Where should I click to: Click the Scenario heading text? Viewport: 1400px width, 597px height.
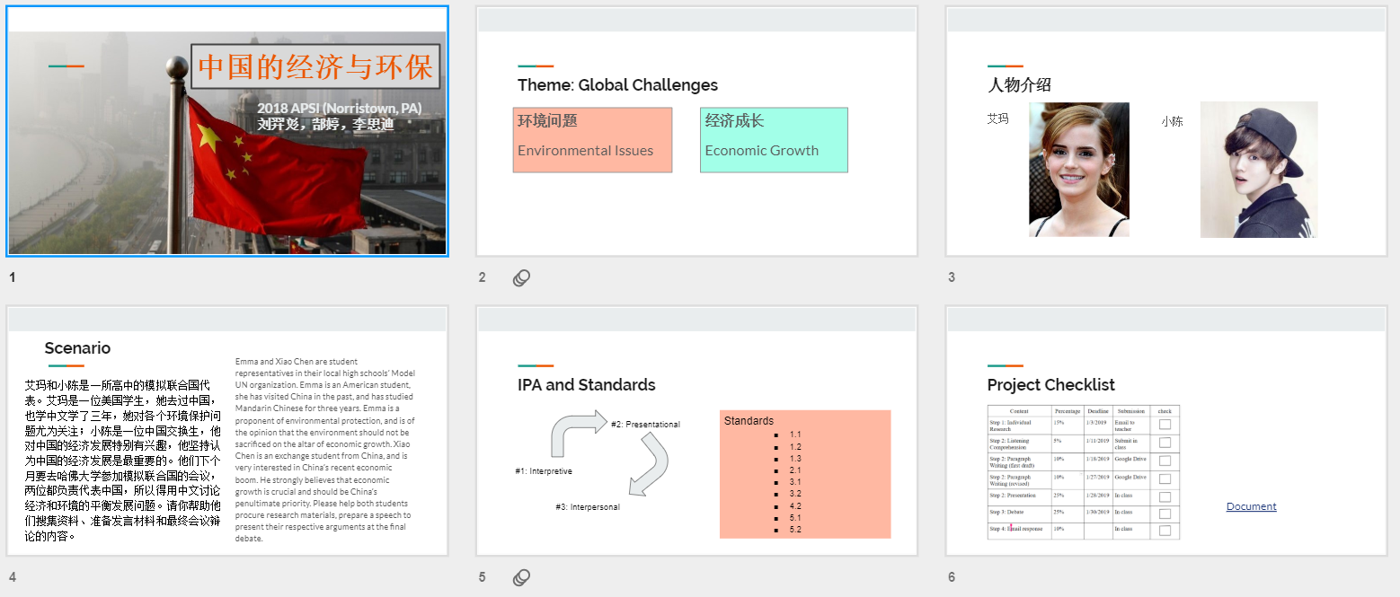[77, 348]
